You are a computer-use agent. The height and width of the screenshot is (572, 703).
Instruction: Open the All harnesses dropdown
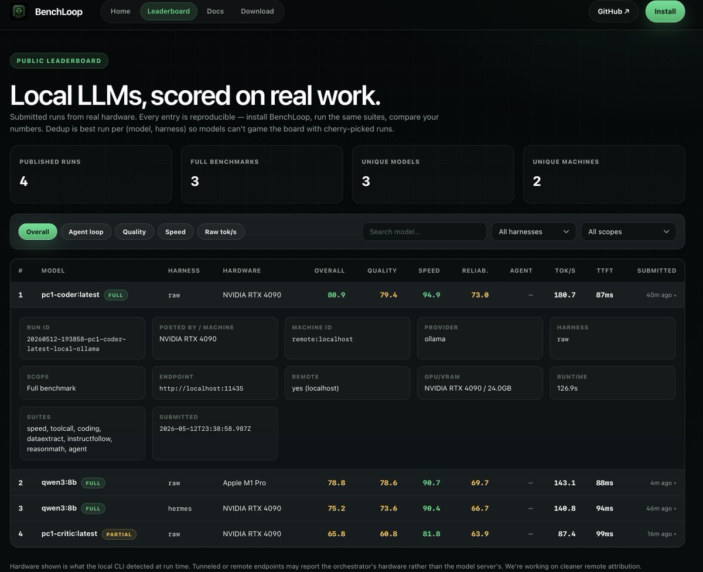point(534,231)
